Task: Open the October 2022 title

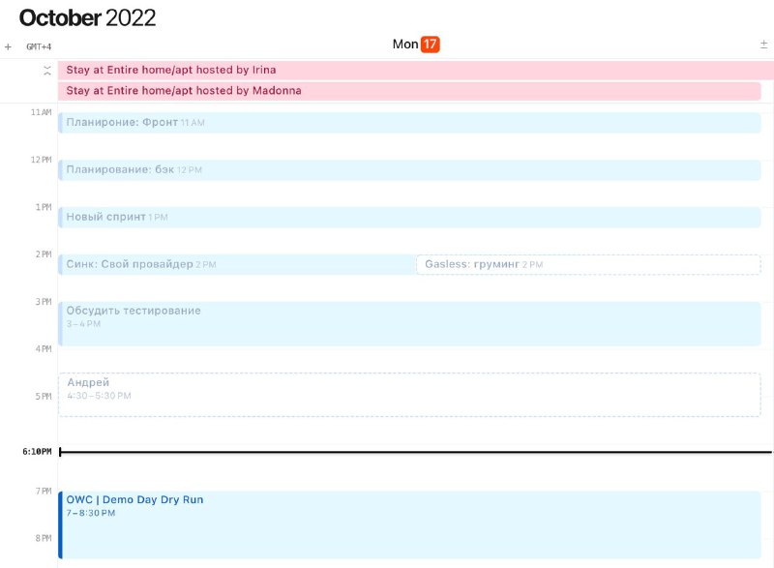Action: 87,18
